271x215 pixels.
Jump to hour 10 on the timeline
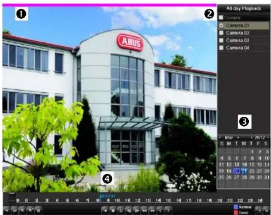(117, 200)
